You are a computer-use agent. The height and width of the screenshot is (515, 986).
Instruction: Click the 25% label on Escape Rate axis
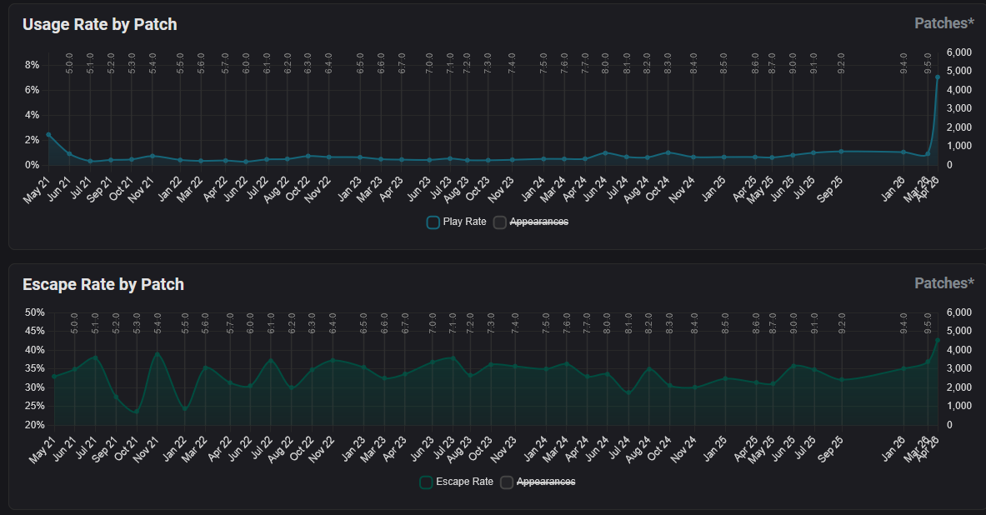tap(34, 406)
